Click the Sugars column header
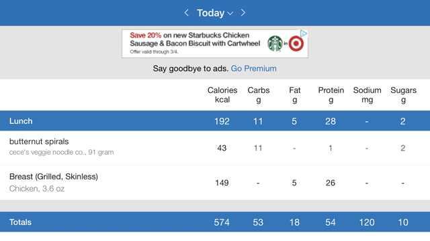This screenshot has height=241, width=430. (x=403, y=95)
